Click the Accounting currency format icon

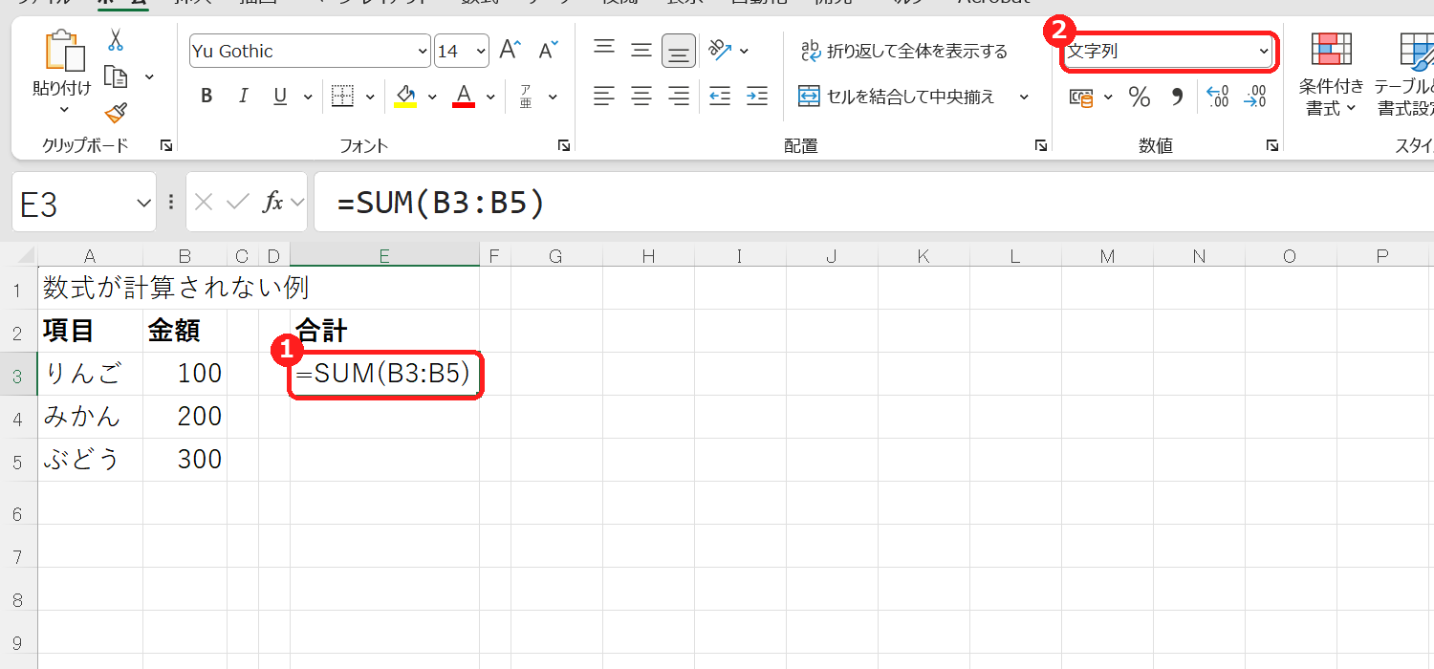1081,97
